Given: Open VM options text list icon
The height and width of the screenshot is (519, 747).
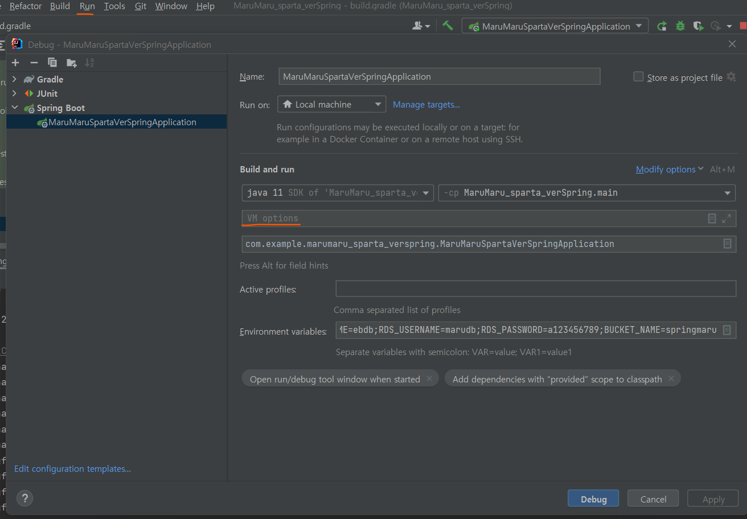Looking at the screenshot, I should [712, 219].
